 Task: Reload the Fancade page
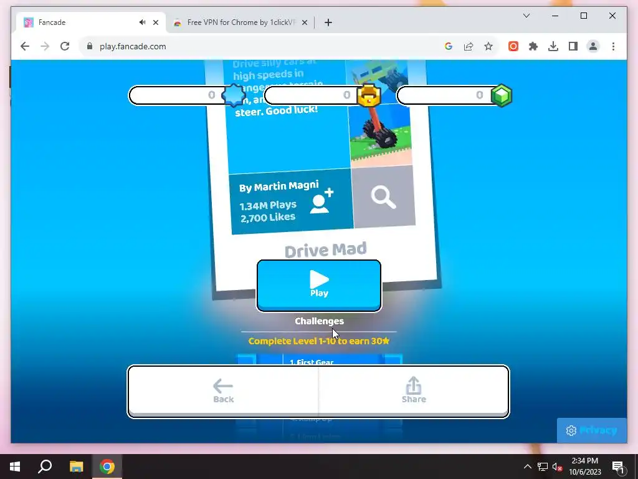(x=65, y=46)
